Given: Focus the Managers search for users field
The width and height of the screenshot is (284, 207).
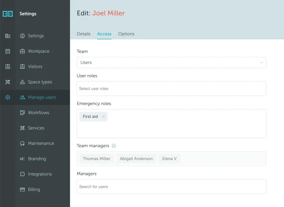Looking at the screenshot, I should pyautogui.click(x=171, y=187).
